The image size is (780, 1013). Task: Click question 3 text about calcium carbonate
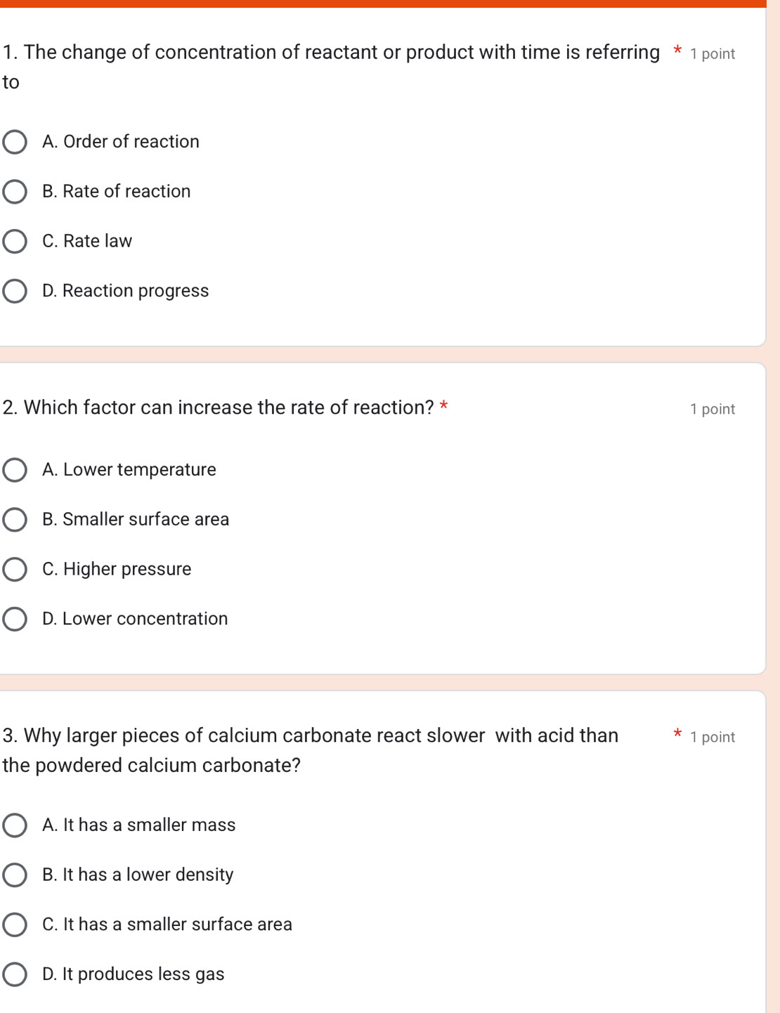[x=310, y=736]
